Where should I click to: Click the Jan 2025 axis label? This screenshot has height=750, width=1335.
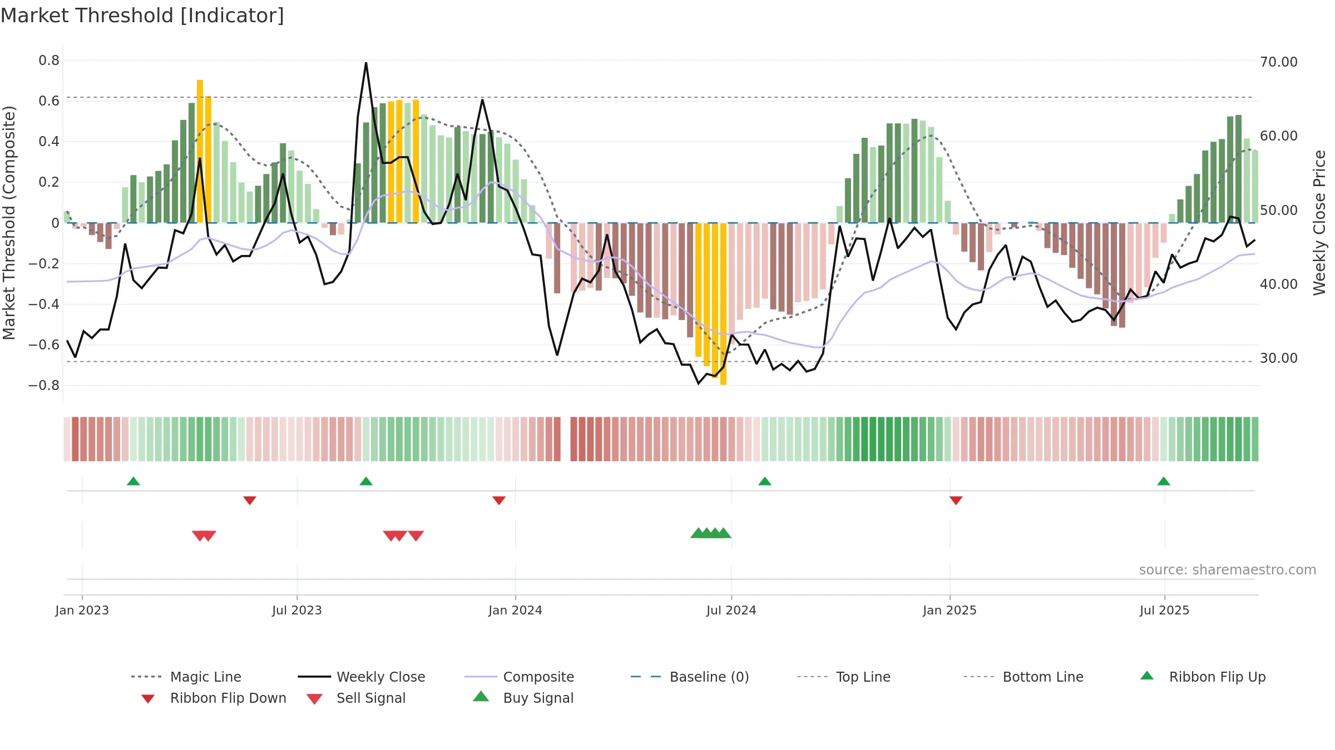950,611
